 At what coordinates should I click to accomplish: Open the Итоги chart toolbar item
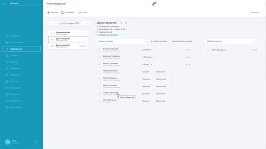83,12
